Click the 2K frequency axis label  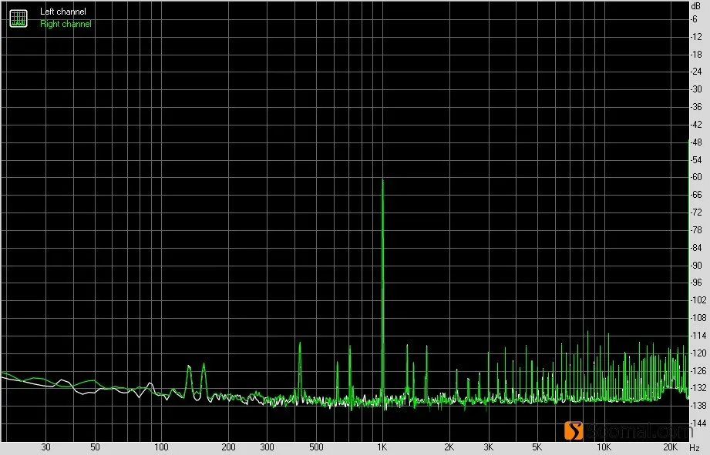(449, 447)
